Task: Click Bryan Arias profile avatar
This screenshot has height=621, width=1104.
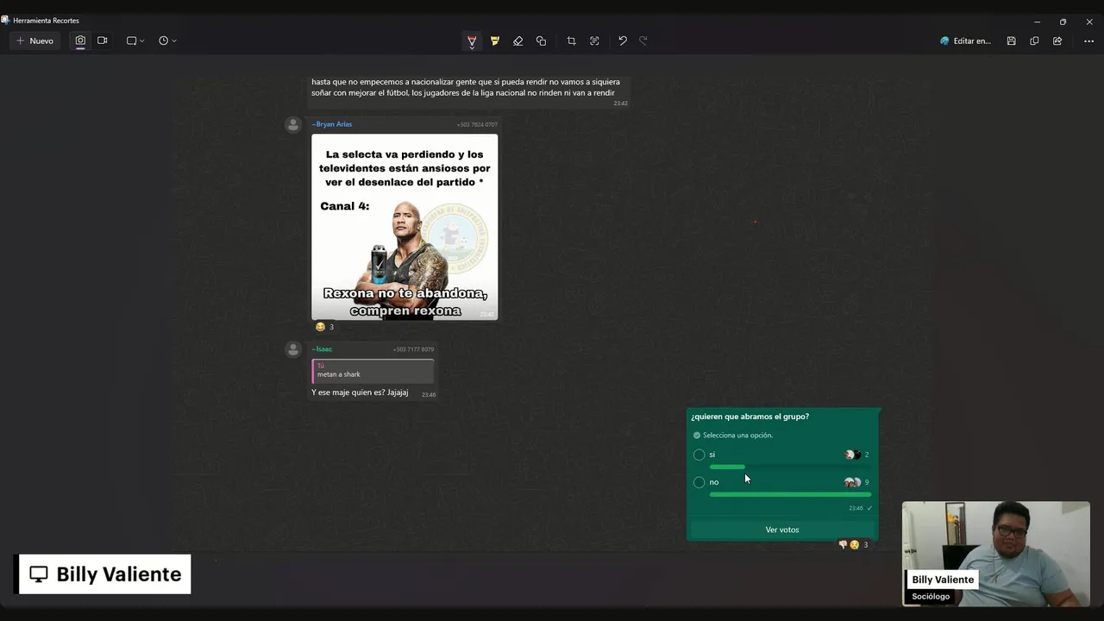Action: [293, 125]
